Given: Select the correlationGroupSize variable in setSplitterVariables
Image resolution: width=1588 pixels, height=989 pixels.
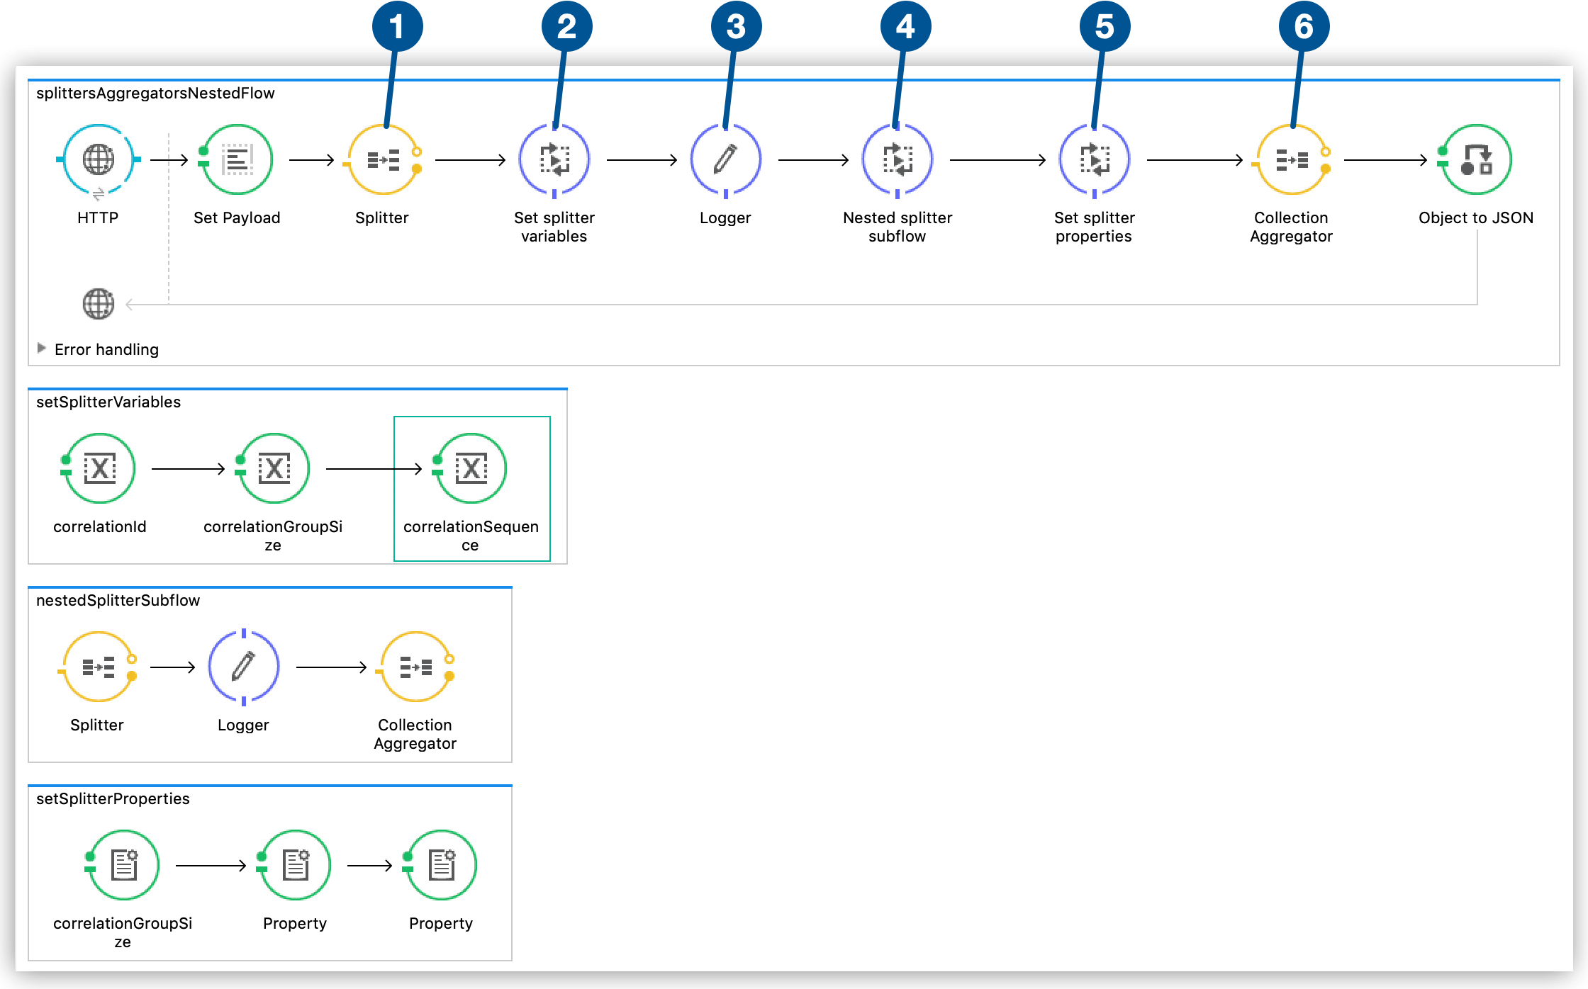Looking at the screenshot, I should point(273,468).
